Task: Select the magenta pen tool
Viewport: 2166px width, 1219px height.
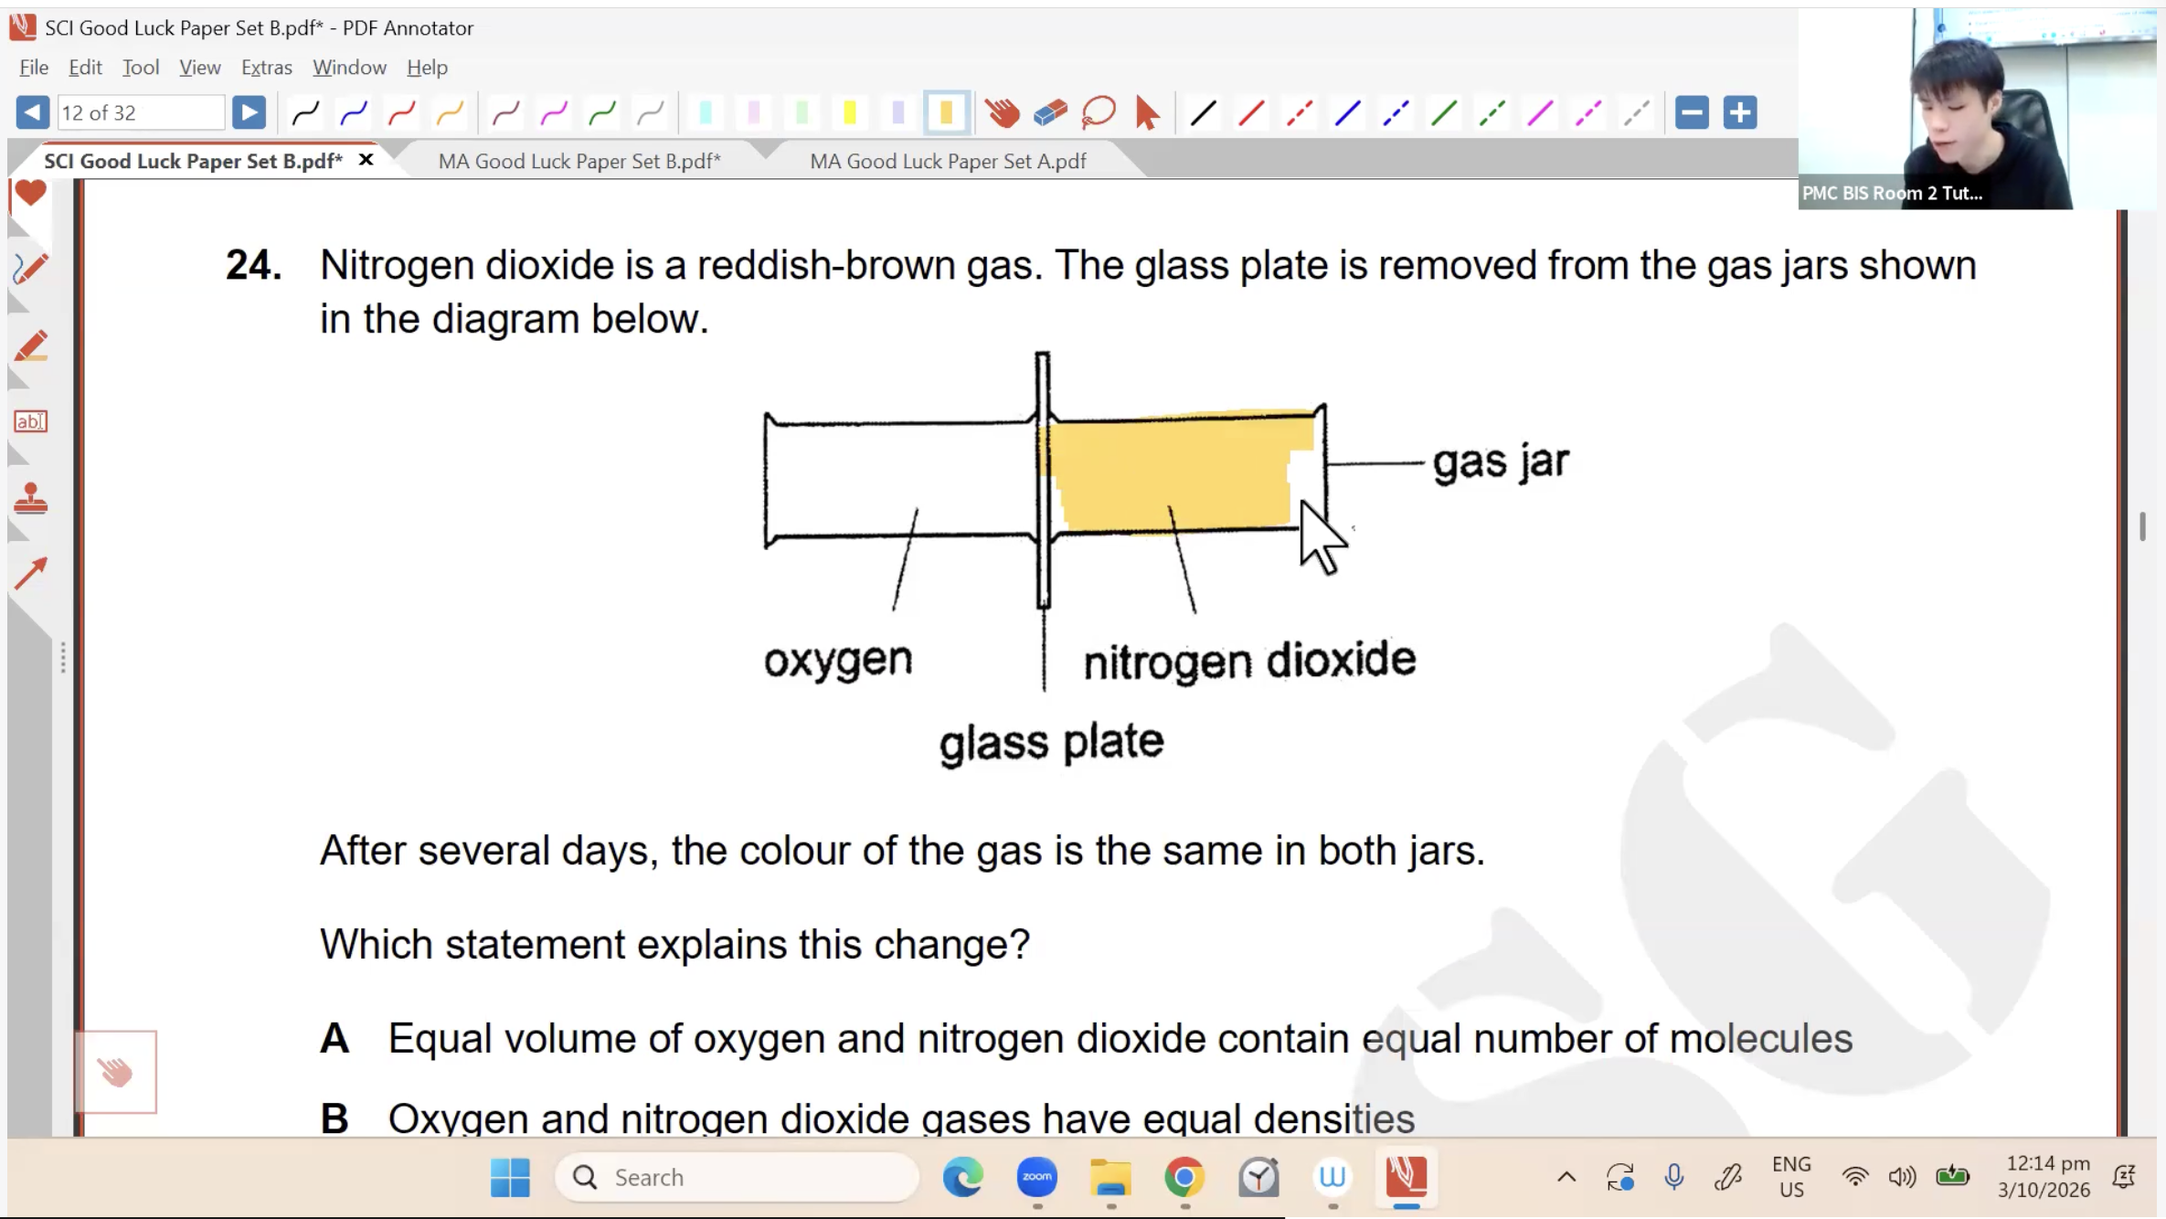Action: (555, 113)
